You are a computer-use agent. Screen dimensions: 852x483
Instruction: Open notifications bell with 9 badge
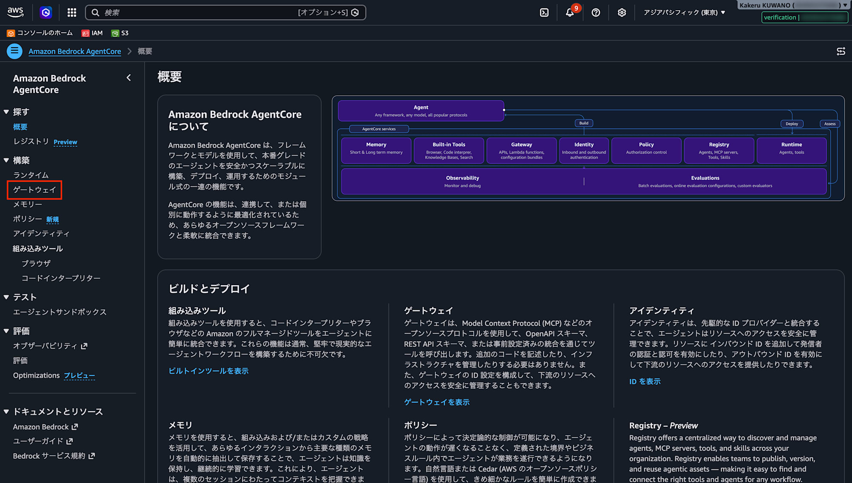[x=570, y=12]
